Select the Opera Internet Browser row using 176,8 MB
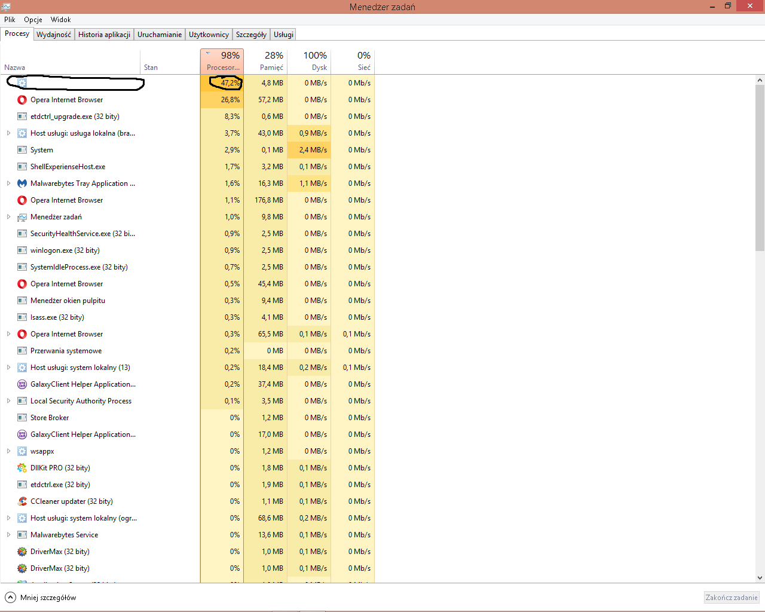Screen dimensions: 765x612 [188, 200]
